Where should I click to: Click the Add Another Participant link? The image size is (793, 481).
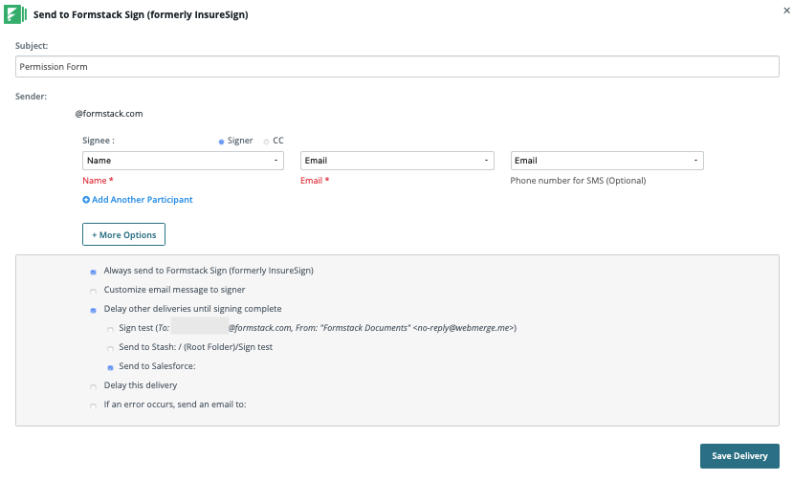click(x=142, y=200)
